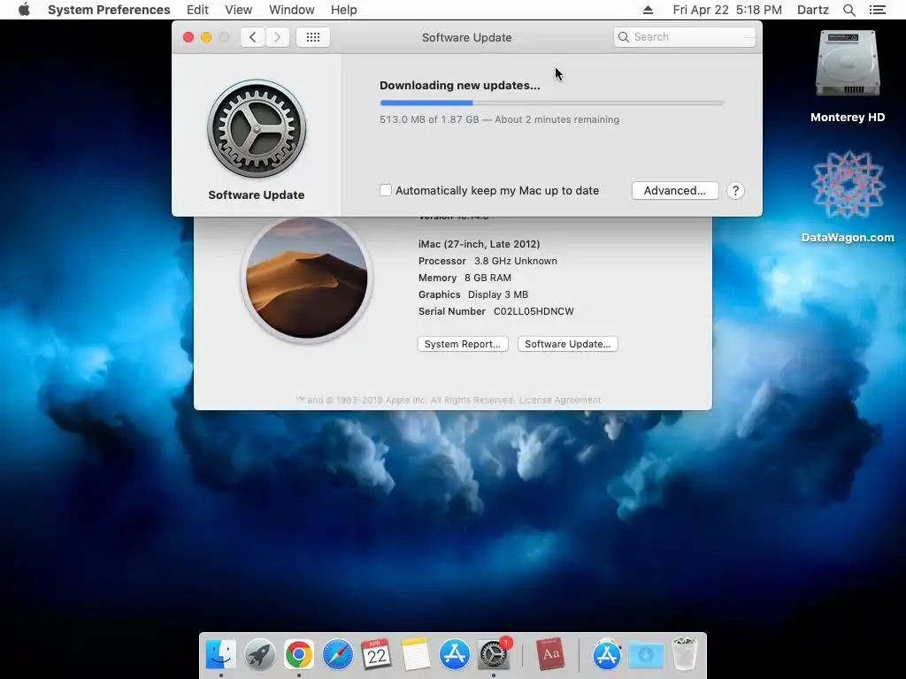The height and width of the screenshot is (679, 906).
Task: Open the View menu
Action: tap(239, 10)
